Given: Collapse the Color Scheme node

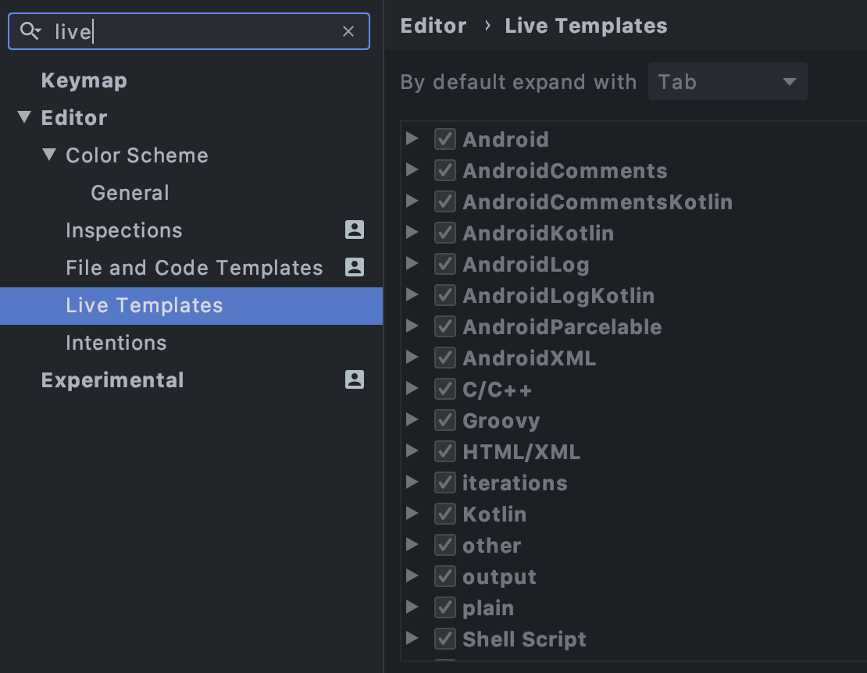Looking at the screenshot, I should coord(49,155).
